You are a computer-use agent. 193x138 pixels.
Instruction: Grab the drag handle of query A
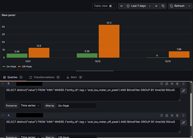click(183, 115)
